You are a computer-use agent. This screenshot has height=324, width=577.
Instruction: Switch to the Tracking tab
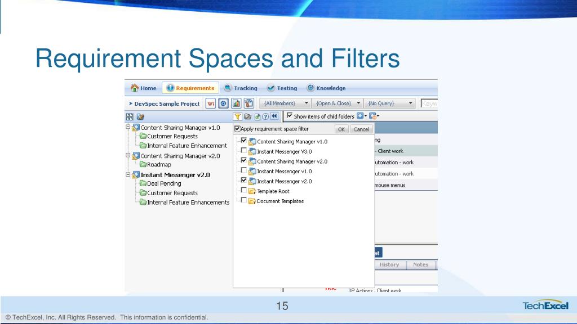click(241, 88)
